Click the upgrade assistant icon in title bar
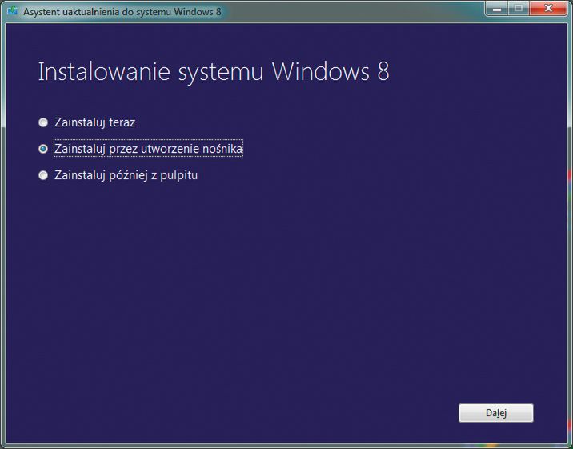The height and width of the screenshot is (449, 573). pyautogui.click(x=13, y=11)
